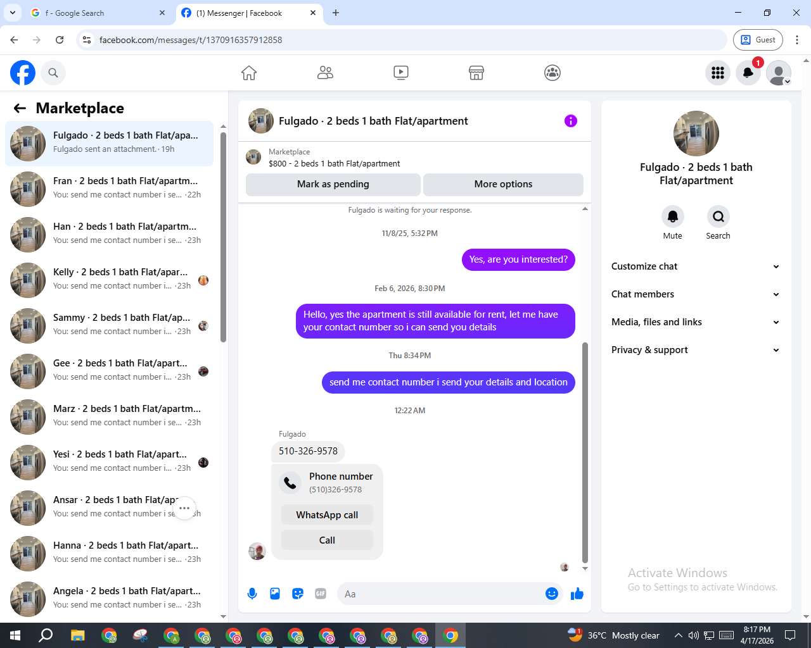This screenshot has height=648, width=811.
Task: Click the large listing photo in right panel
Action: click(x=696, y=134)
